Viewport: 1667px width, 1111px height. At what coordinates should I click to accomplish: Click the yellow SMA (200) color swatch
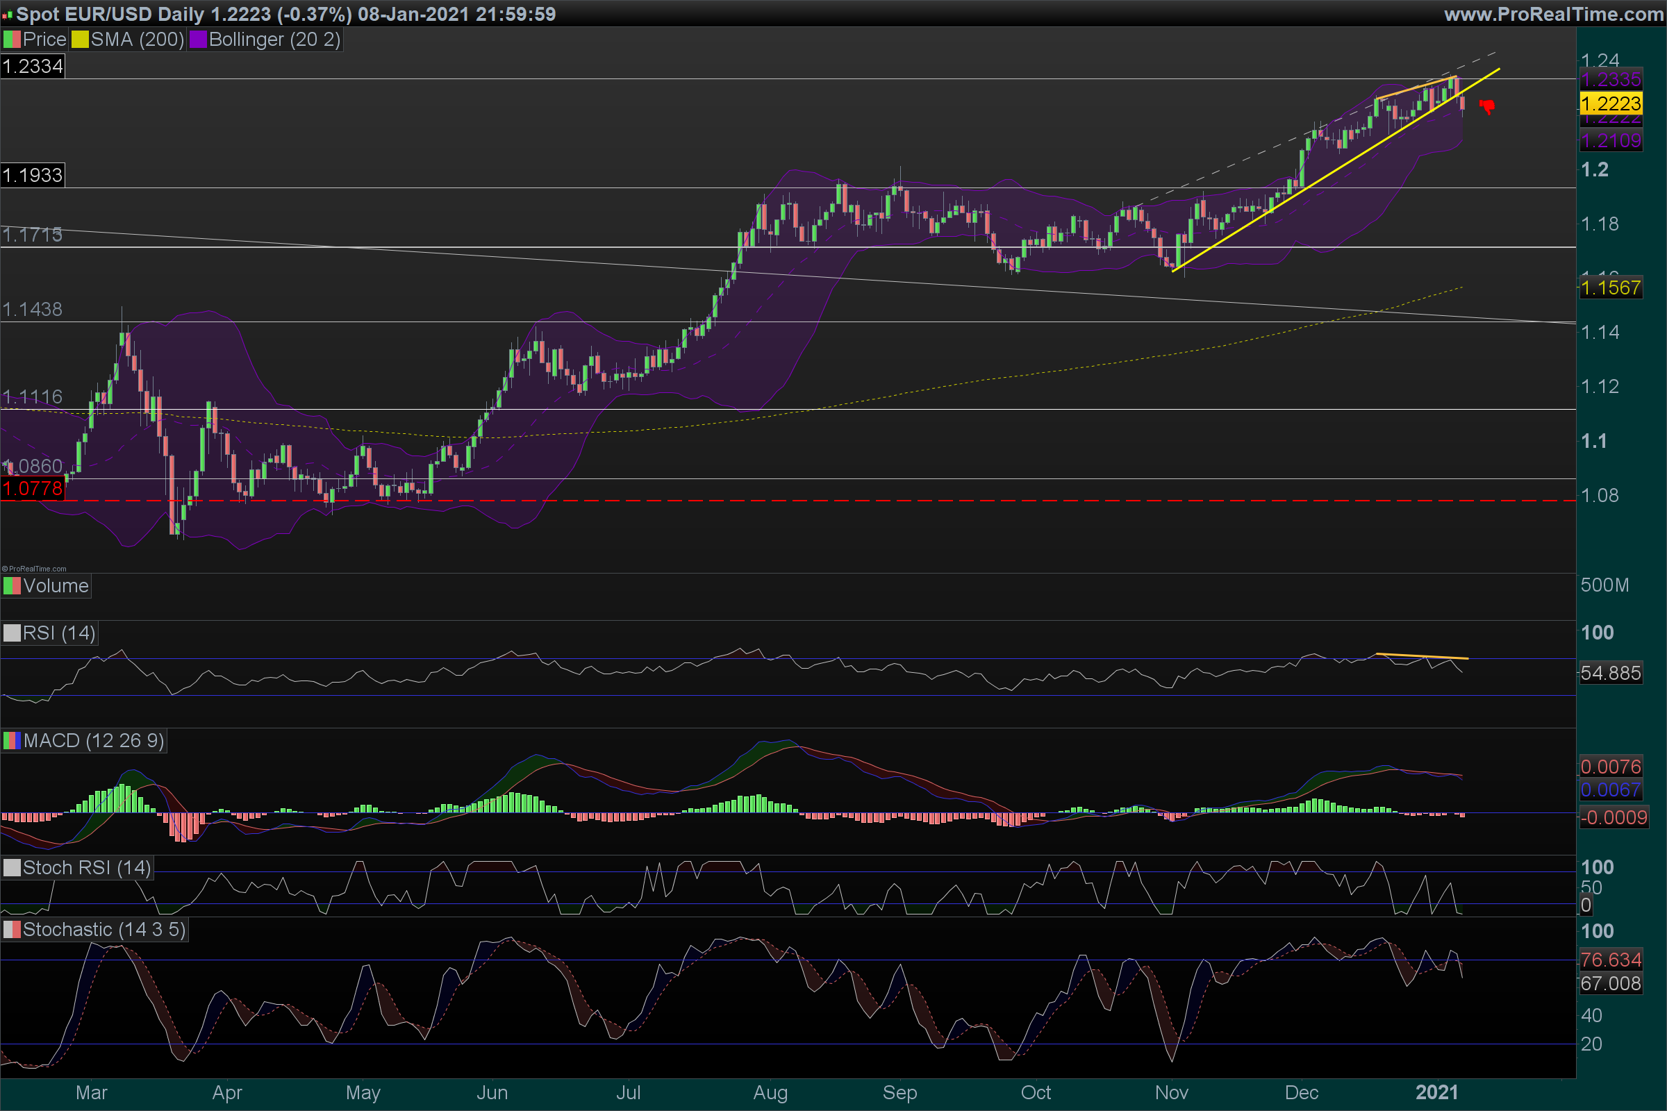[80, 40]
